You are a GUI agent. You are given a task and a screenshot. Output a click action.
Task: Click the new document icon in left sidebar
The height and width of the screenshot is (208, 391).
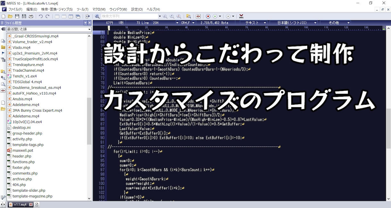(x=3, y=103)
